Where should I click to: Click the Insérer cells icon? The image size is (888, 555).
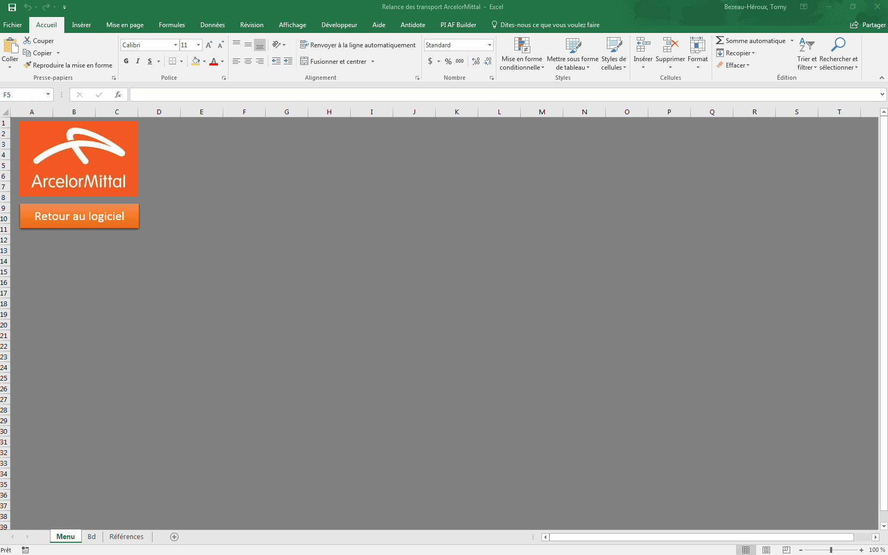(643, 45)
